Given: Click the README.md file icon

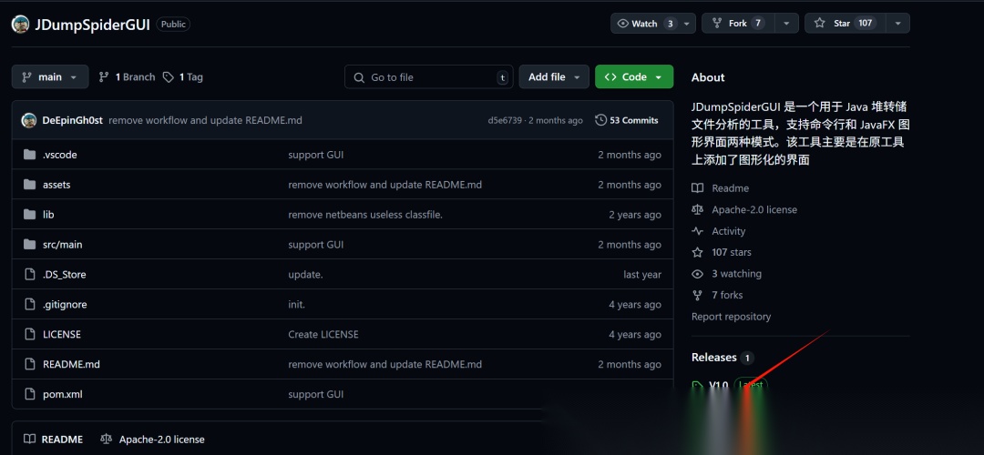Looking at the screenshot, I should (x=29, y=364).
